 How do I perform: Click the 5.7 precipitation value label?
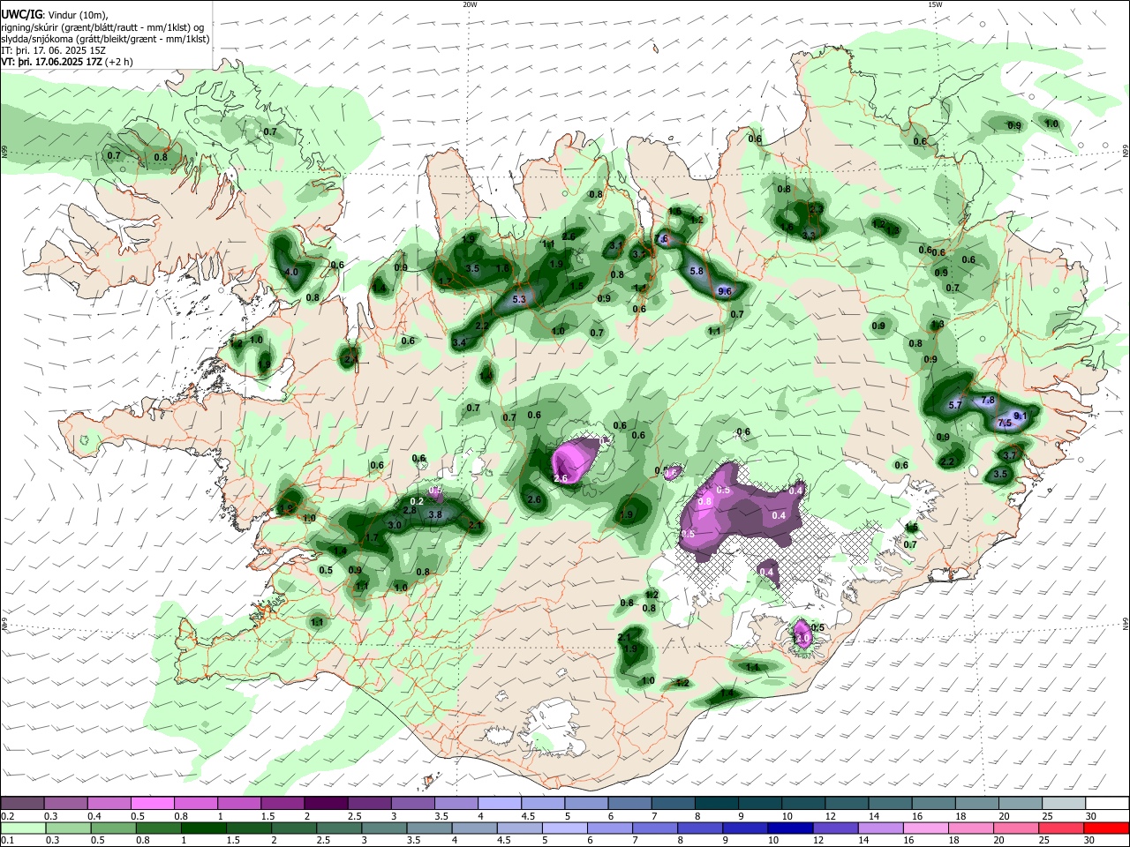pyautogui.click(x=955, y=406)
